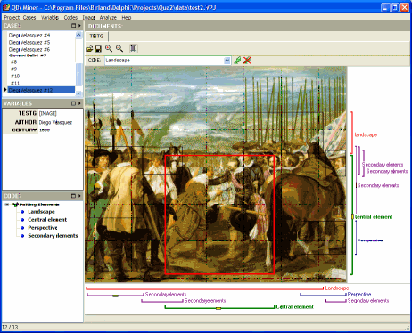Click green Central element label in right margin

point(374,217)
